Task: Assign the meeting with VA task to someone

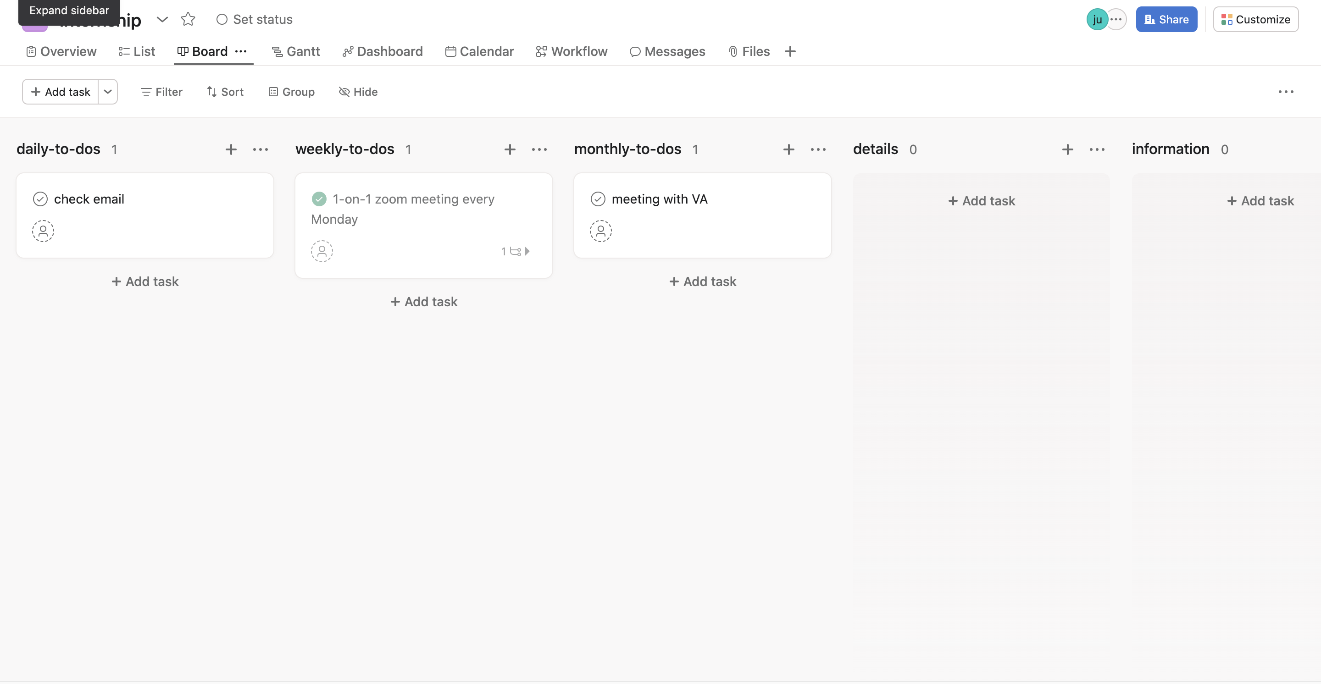Action: click(x=600, y=231)
